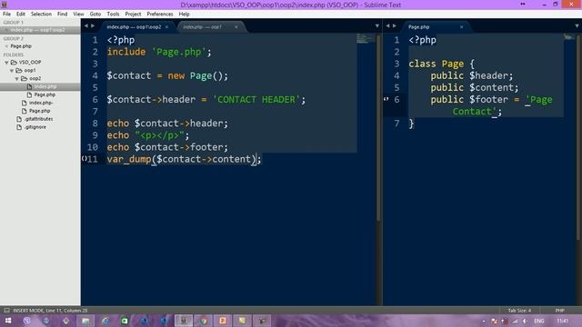Open index.php under the oop1 folder

40,103
